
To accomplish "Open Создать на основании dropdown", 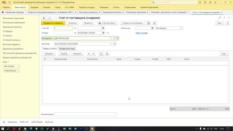I will [x=133, y=23].
